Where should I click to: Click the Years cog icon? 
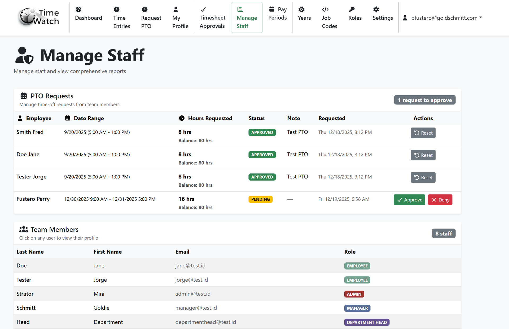click(301, 10)
